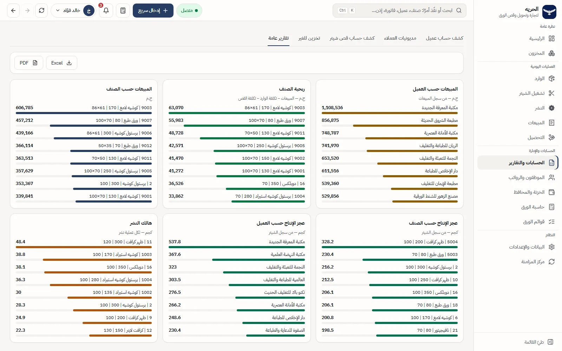Screen dimensions: 562x351
Task: Click the bar under 9003 in ربحية الصنف
Action: (237, 113)
